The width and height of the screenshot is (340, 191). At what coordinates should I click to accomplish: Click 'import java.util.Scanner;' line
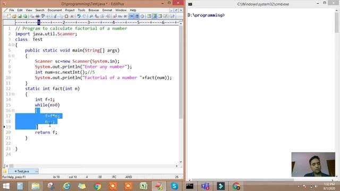pos(46,34)
